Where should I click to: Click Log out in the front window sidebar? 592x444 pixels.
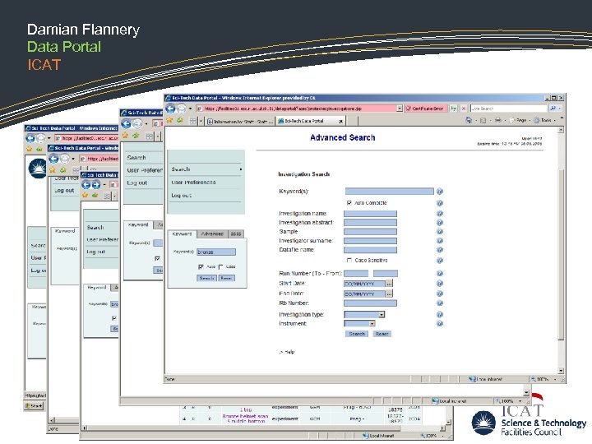click(x=181, y=195)
